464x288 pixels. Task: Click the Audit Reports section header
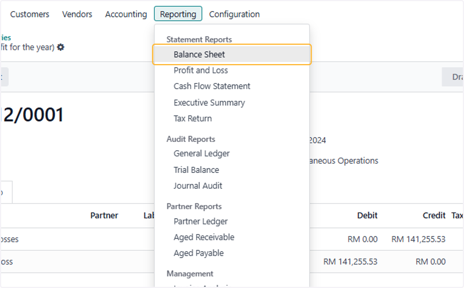(x=191, y=139)
